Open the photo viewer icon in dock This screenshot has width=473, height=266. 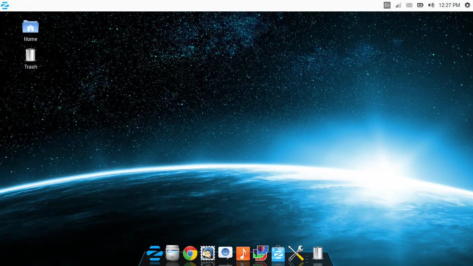(261, 253)
